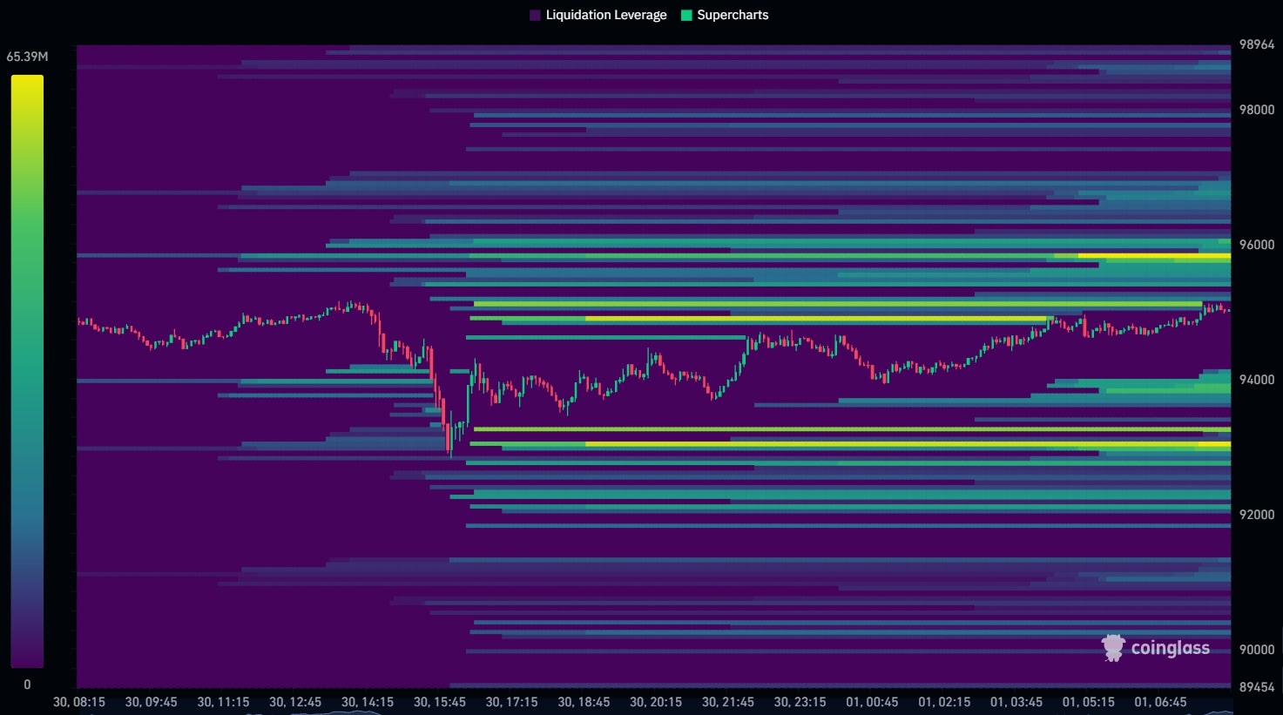Toggle the Liquidation Leverage legend entry
This screenshot has width=1283, height=715.
tap(598, 15)
